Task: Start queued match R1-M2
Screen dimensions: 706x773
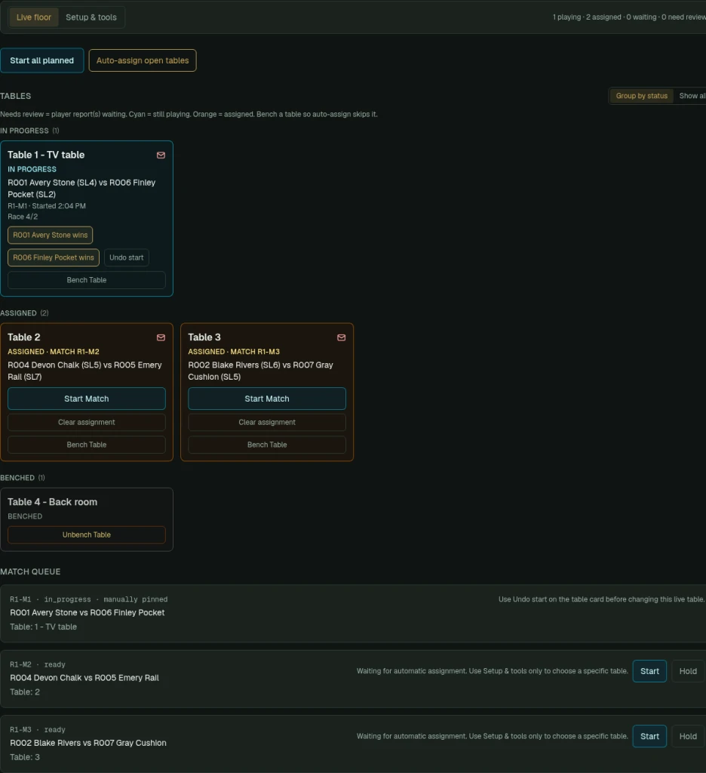Action: tap(649, 671)
